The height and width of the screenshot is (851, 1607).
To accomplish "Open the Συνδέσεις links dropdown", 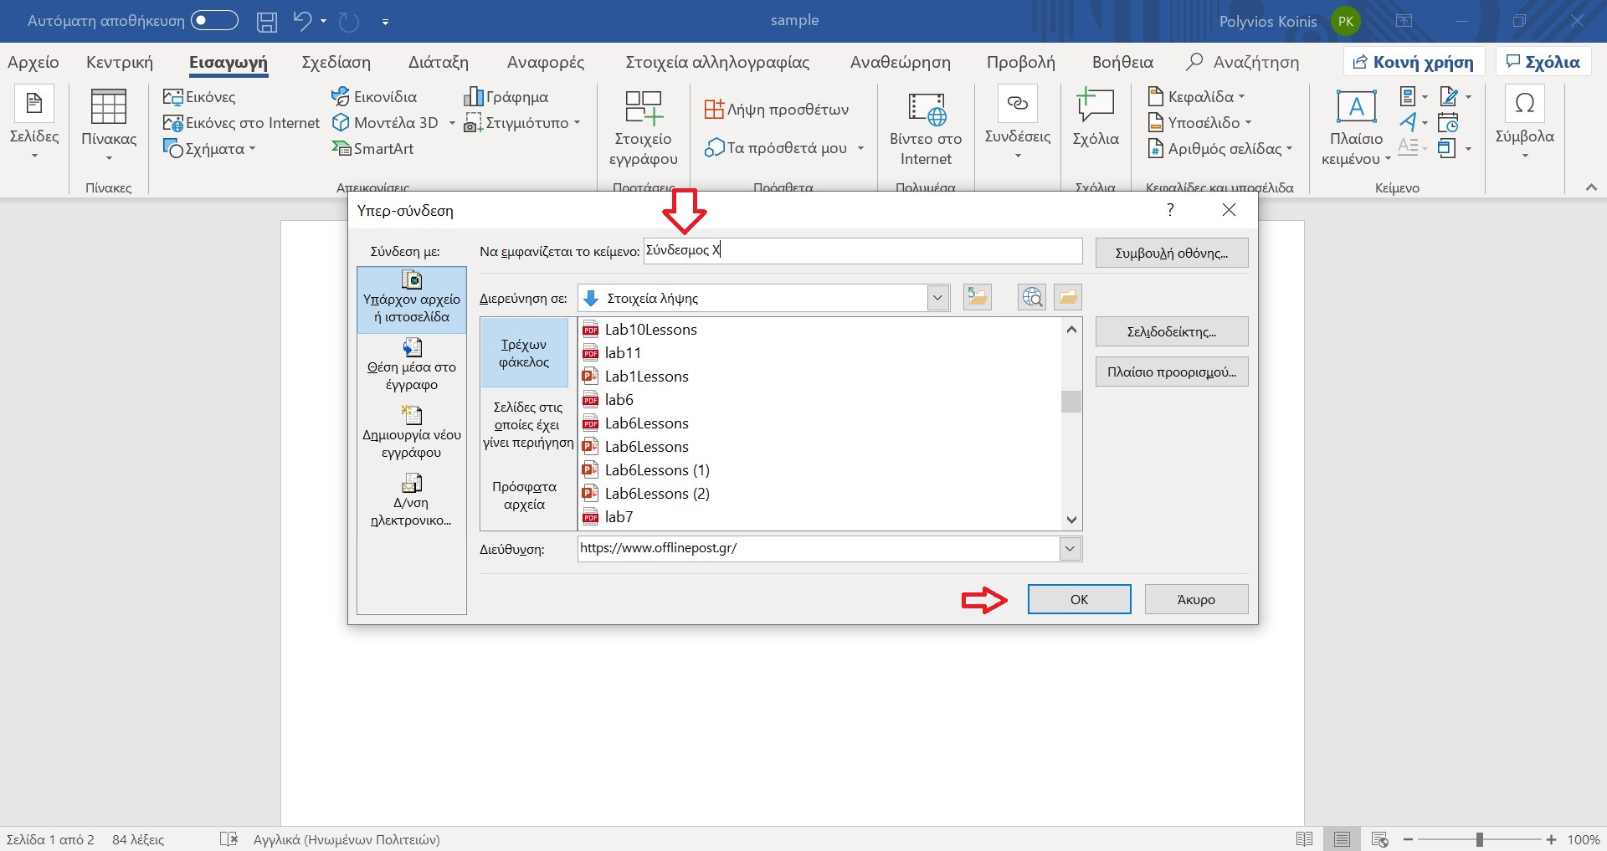I will 1018,124.
